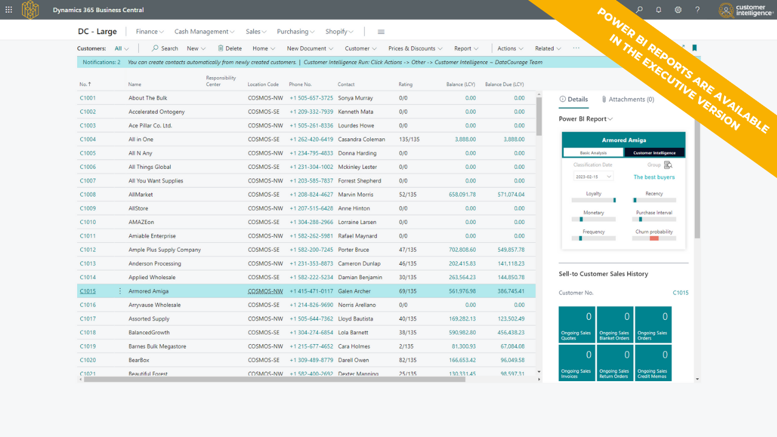Open Classification Date dropdown
Viewport: 777px width, 437px height.
593,176
